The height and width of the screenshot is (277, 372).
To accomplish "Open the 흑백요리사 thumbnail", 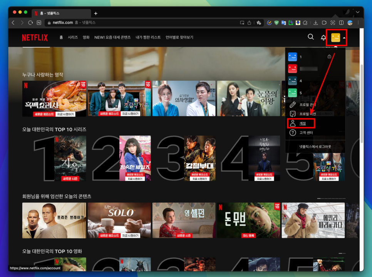I will tap(54, 98).
